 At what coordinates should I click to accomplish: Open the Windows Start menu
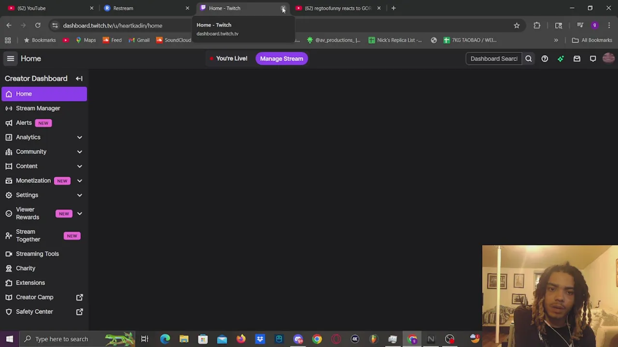coord(9,339)
